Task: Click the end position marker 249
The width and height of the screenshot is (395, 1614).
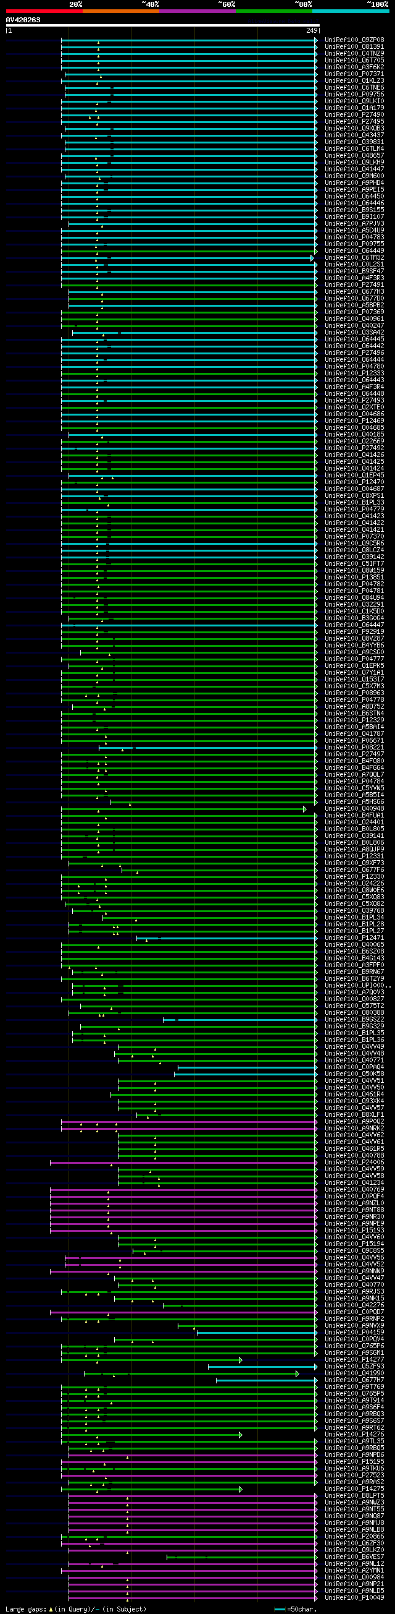Action: coord(312,30)
